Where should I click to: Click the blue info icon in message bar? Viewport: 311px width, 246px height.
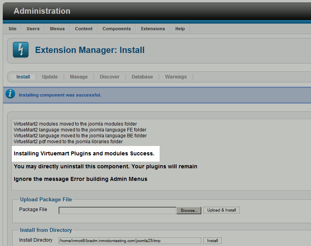click(10, 94)
